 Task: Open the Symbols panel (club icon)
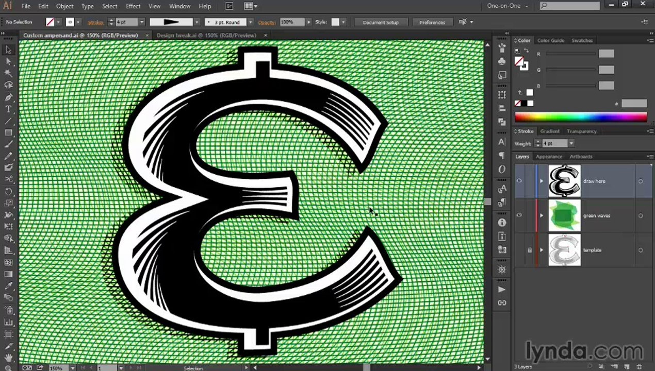pos(502,61)
